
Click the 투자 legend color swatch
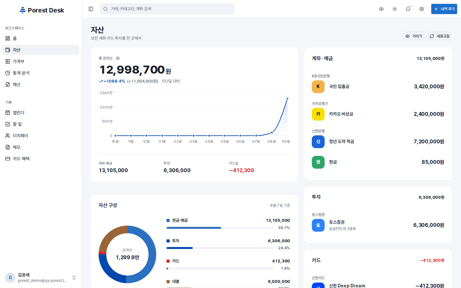coord(168,241)
